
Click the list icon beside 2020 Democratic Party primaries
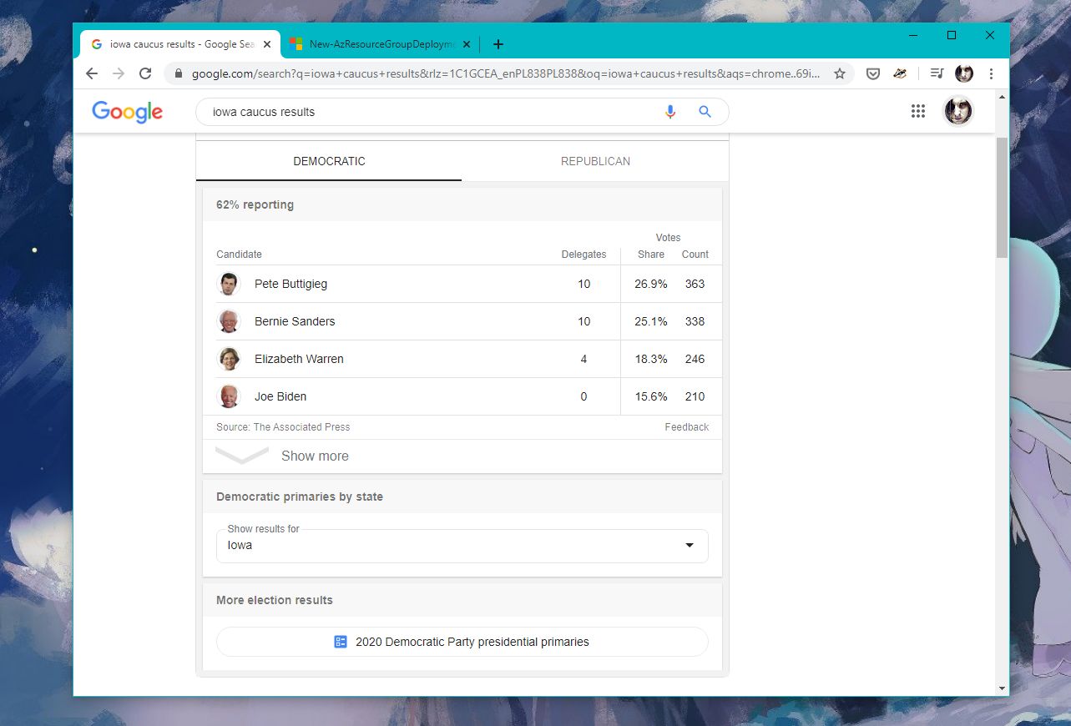[341, 642]
